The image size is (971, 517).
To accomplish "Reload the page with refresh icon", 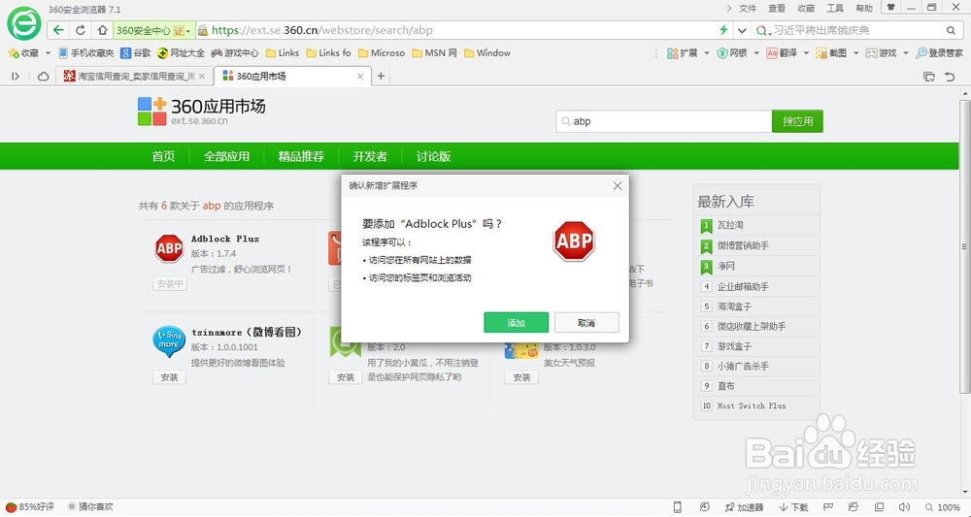I will pyautogui.click(x=81, y=30).
